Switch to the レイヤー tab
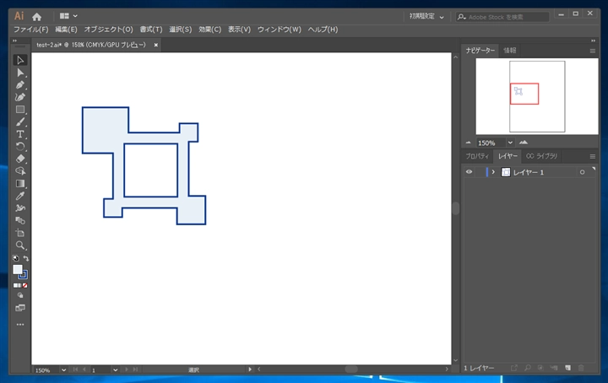Image resolution: width=608 pixels, height=383 pixels. point(508,156)
